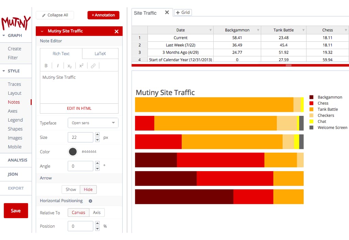Click the Mutiny logo
Screen dimensions: 349x240
[x=16, y=22]
